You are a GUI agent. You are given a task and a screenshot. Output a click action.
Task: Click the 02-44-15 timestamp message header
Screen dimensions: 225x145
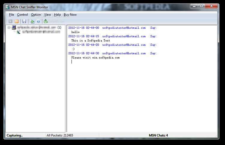[112, 36]
